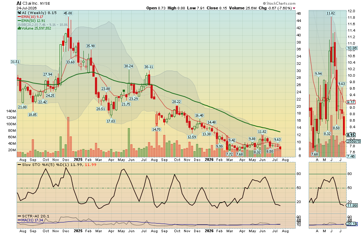Click the bold 8.15 last price tag
Screen dimensions: 361x234
pyautogui.click(x=351, y=135)
